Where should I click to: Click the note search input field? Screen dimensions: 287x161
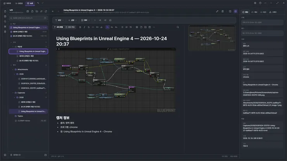coord(28,18)
